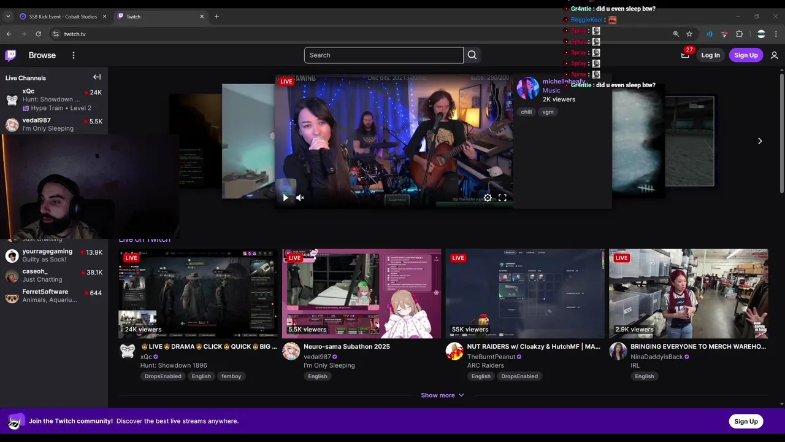This screenshot has width=785, height=442.
Task: Select the English tag under vedal987 card
Action: [x=318, y=376]
